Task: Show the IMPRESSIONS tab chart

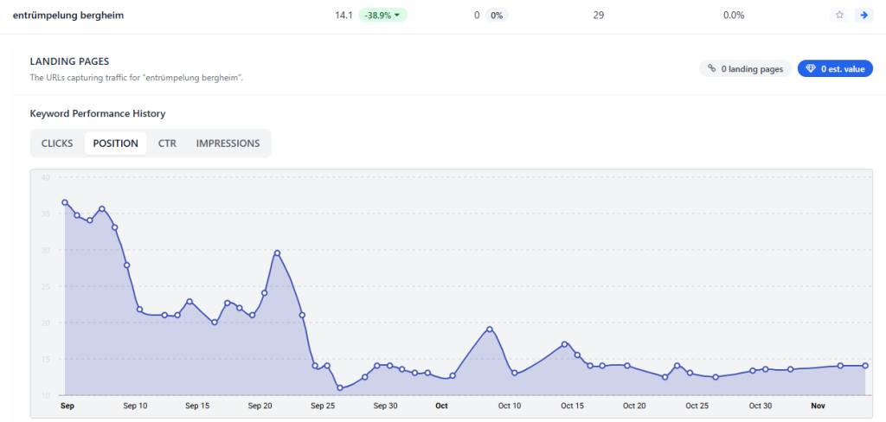Action: tap(228, 144)
